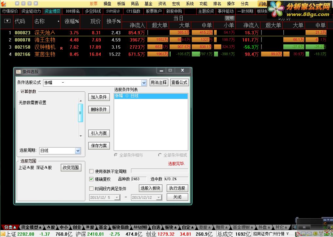Viewport: 333px width, 237px height.
Task: Open the AH对照 bottom tab
Action: (x=140, y=227)
